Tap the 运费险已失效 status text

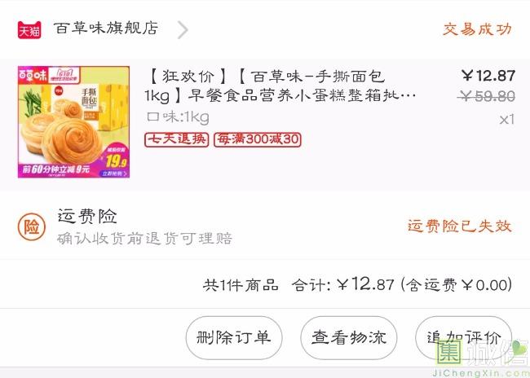point(460,226)
